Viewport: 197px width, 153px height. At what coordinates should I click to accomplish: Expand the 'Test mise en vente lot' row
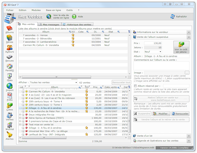pos(20,125)
